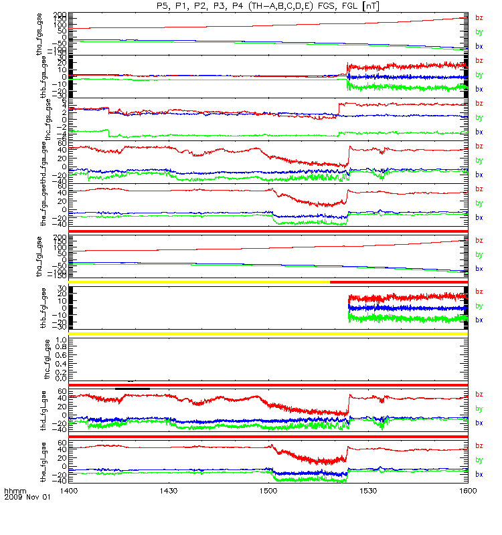The width and height of the screenshot is (502, 535).
Task: Select the bz legend of thb_fgs_gse panel
Action: [479, 61]
